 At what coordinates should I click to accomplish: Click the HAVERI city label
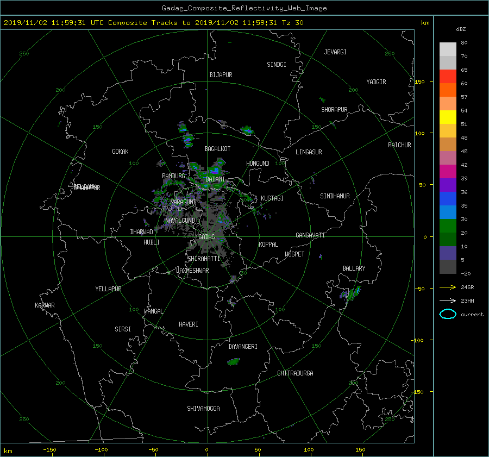pos(189,324)
